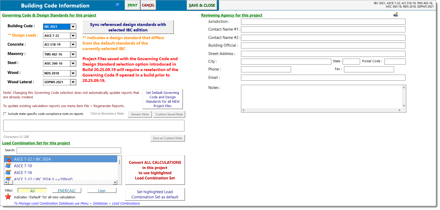Image resolution: width=440 pixels, height=210 pixels.
Task: Click the Building Official field
Action: [323, 45]
